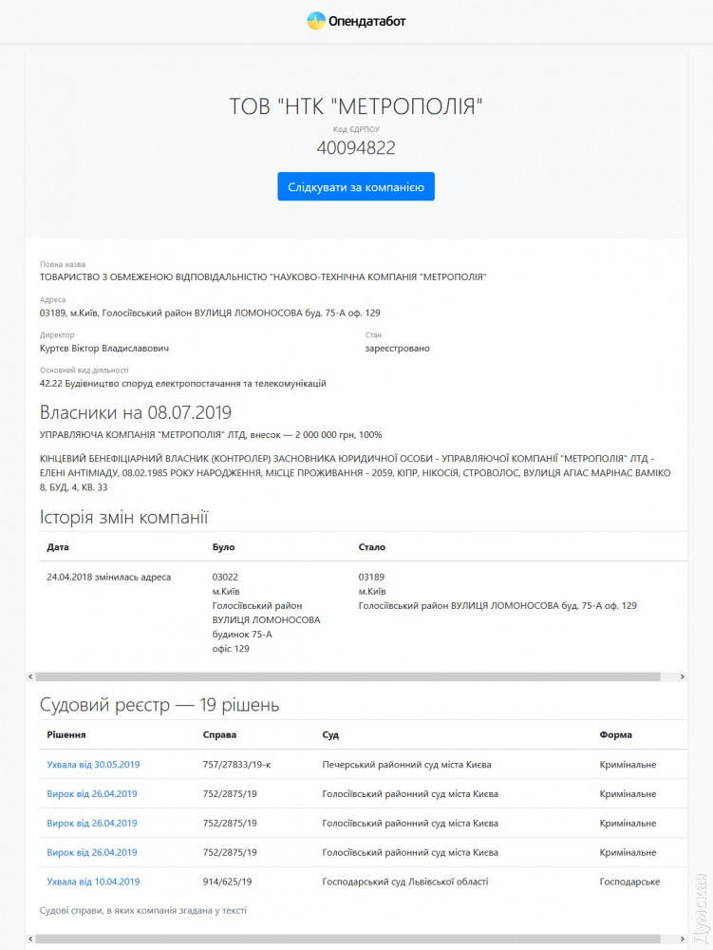
Task: Click the Рішення column header
Action: 66,735
